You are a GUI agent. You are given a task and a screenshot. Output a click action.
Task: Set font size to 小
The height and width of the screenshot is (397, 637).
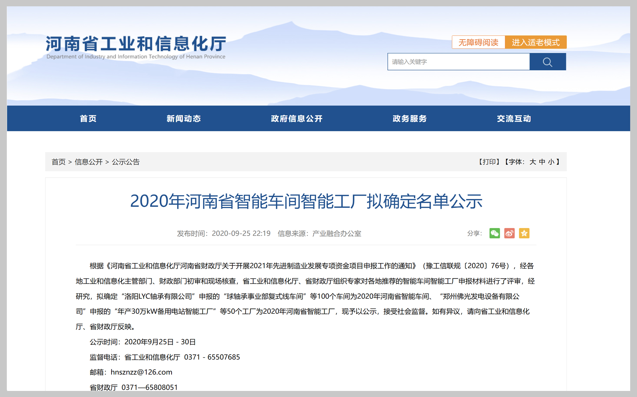pos(551,162)
